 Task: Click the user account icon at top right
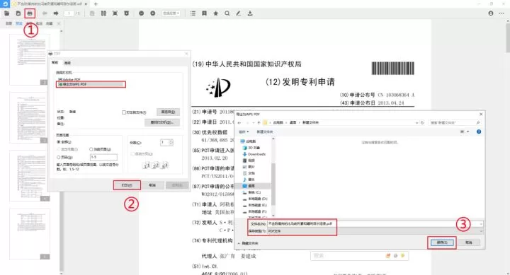(x=491, y=13)
